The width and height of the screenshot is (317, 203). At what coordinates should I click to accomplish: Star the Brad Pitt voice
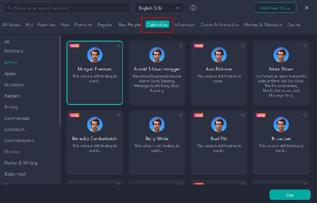click(x=243, y=115)
